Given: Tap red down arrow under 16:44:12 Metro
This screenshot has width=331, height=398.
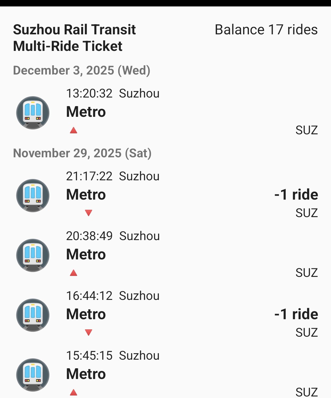Looking at the screenshot, I should [x=89, y=332].
